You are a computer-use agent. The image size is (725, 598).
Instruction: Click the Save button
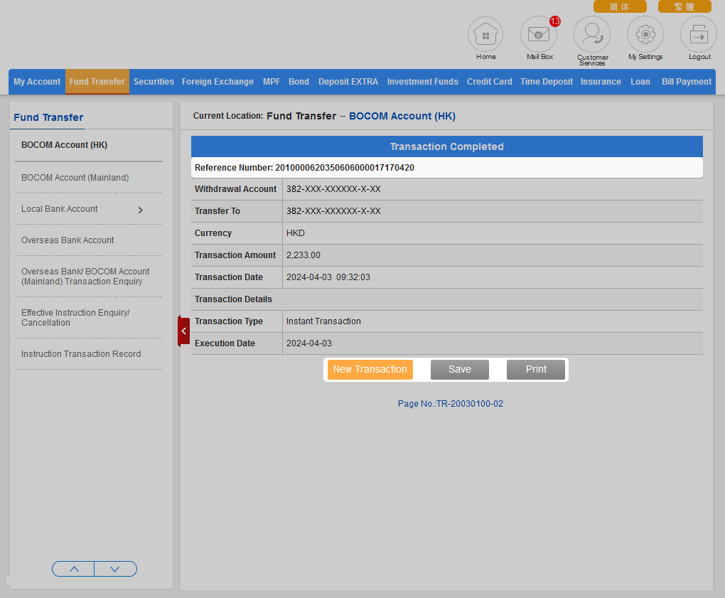click(x=460, y=370)
